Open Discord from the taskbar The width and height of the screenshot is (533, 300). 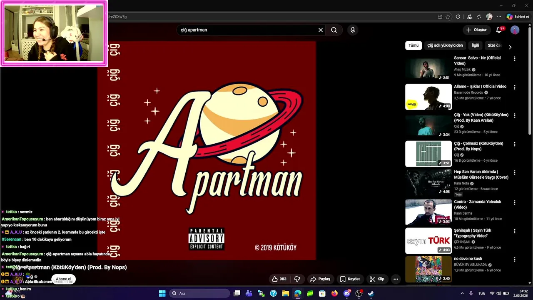(347, 293)
